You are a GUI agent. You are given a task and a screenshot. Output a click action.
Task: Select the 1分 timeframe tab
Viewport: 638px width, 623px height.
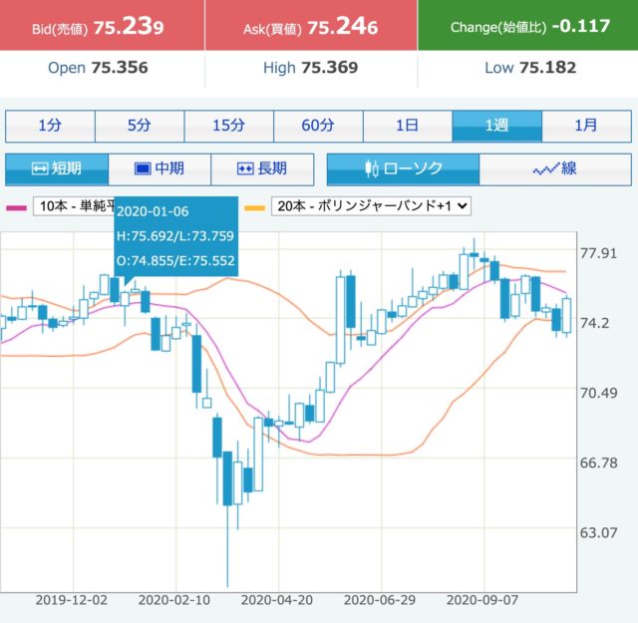pyautogui.click(x=50, y=126)
